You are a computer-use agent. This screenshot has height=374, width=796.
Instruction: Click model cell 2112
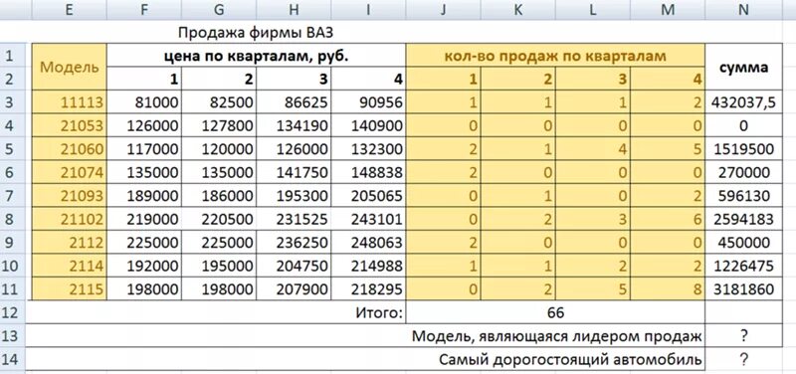[69, 243]
